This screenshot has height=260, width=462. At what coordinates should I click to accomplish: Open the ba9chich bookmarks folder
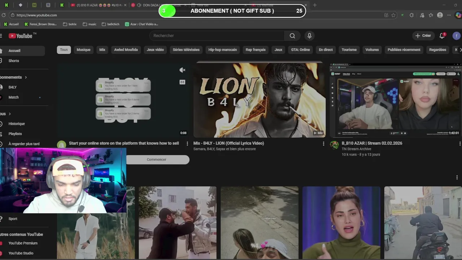click(x=110, y=24)
